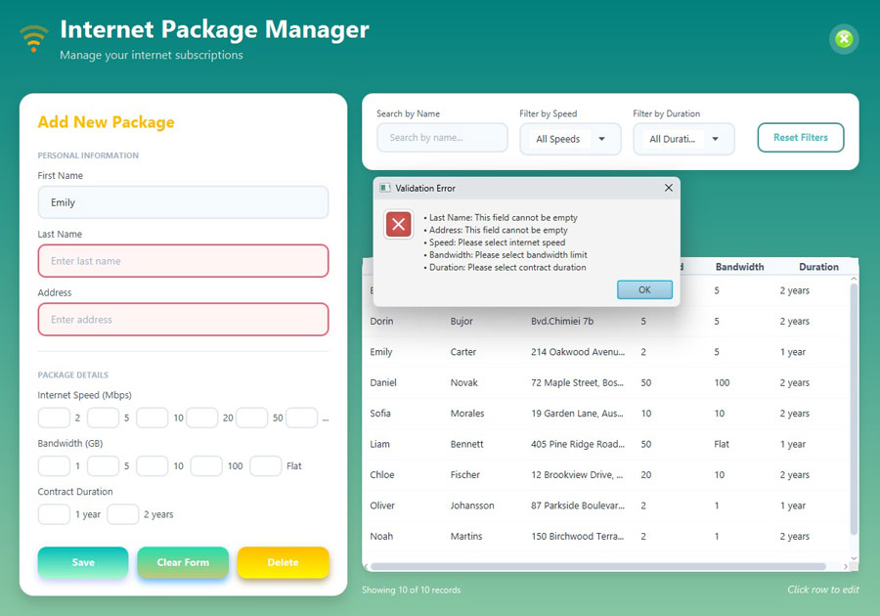Click the red error icon in the dialog
Viewport: 880px width, 616px height.
(398, 224)
